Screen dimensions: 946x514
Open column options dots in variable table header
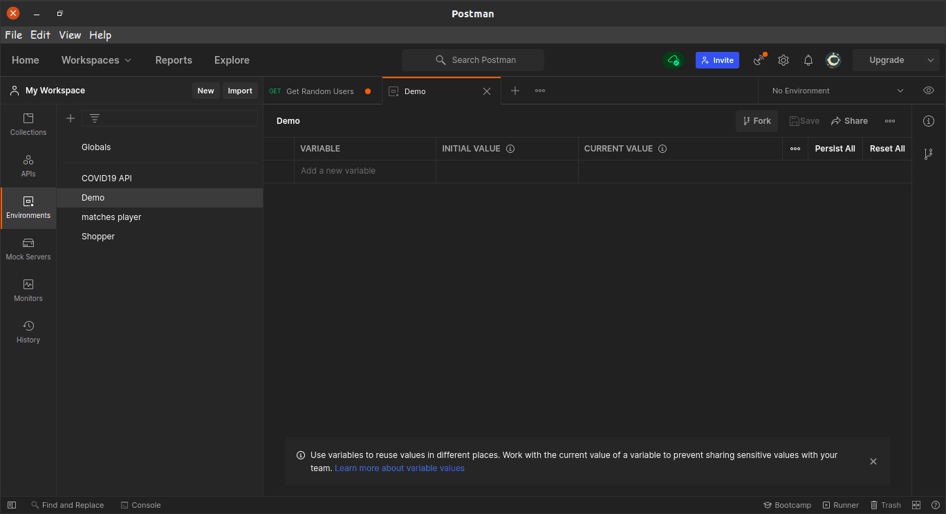pos(795,149)
